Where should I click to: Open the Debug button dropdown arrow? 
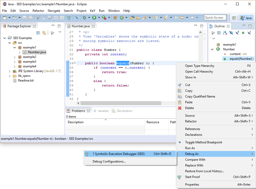tap(89, 18)
